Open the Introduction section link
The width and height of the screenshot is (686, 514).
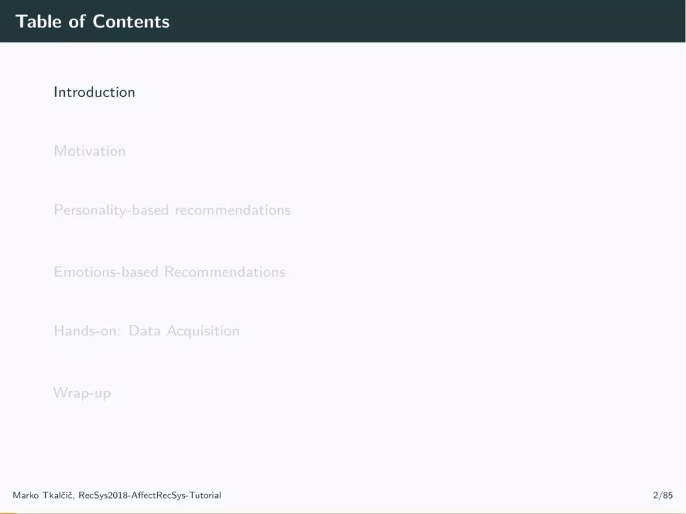click(x=94, y=92)
